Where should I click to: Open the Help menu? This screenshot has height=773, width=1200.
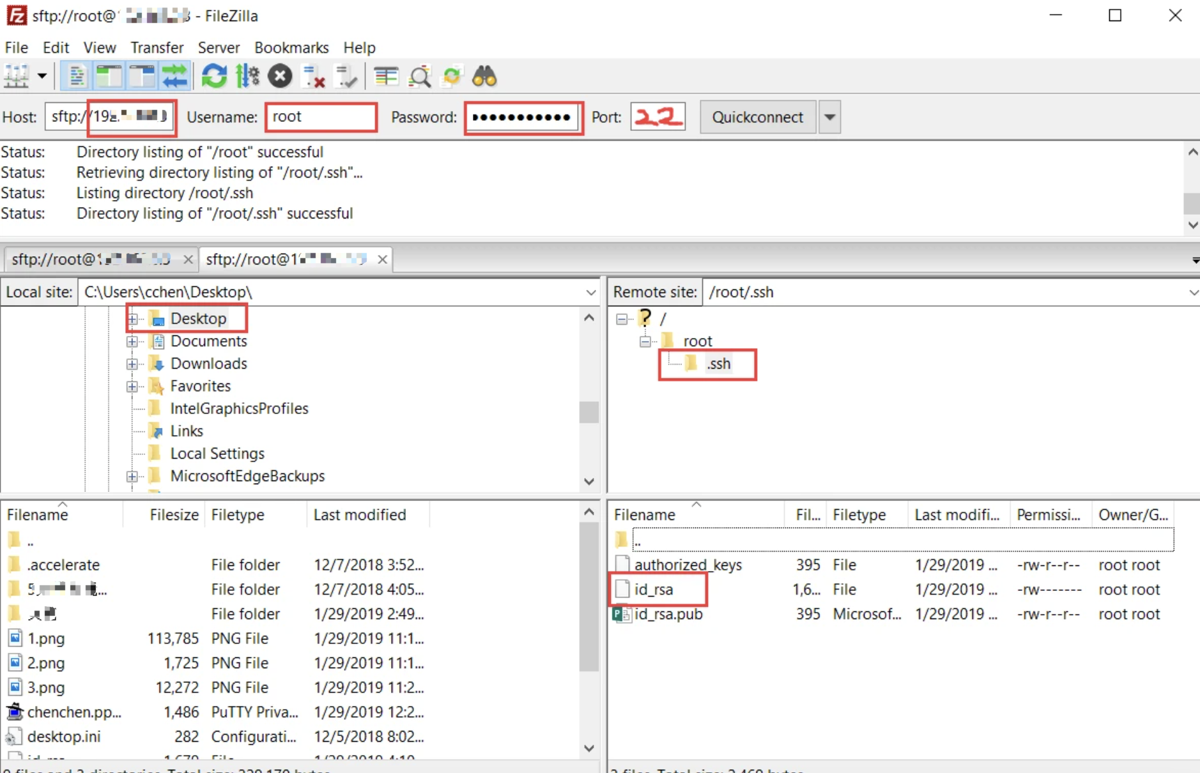click(x=359, y=47)
